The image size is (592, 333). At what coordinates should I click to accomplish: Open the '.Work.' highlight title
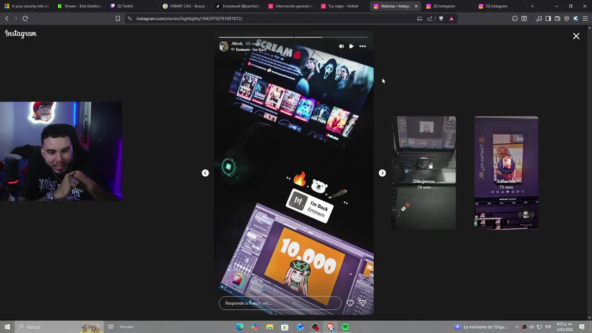[x=237, y=43]
